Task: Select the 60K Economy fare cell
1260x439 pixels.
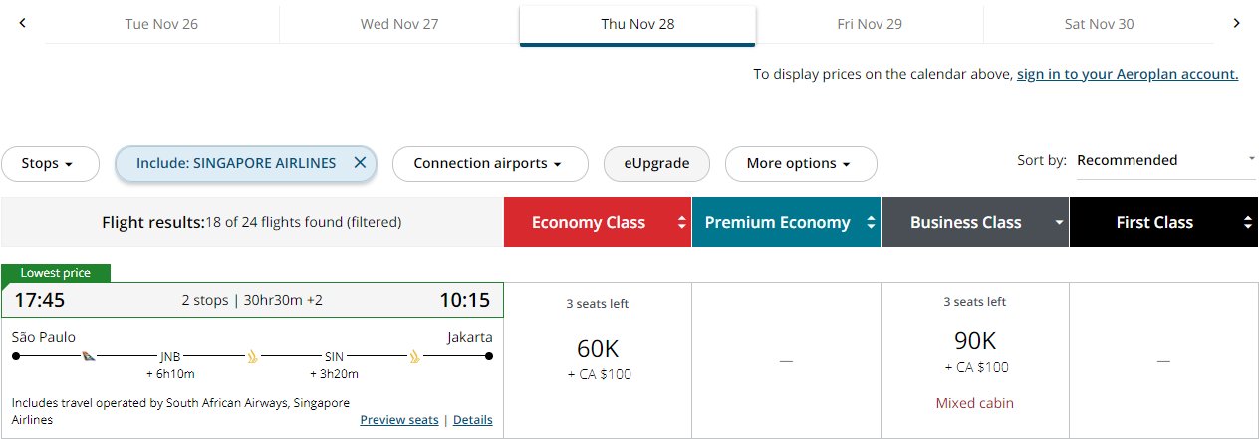Action: coord(598,360)
